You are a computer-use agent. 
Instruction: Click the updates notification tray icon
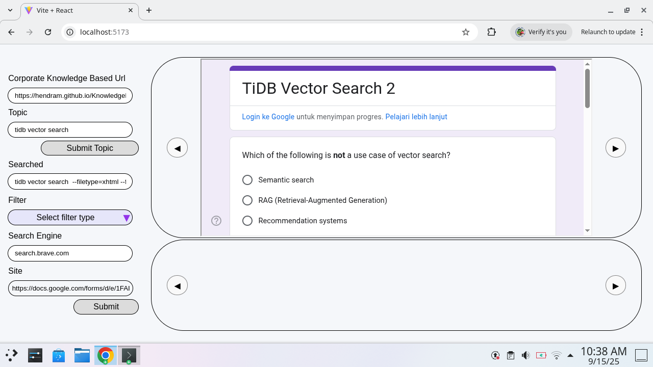click(x=495, y=355)
